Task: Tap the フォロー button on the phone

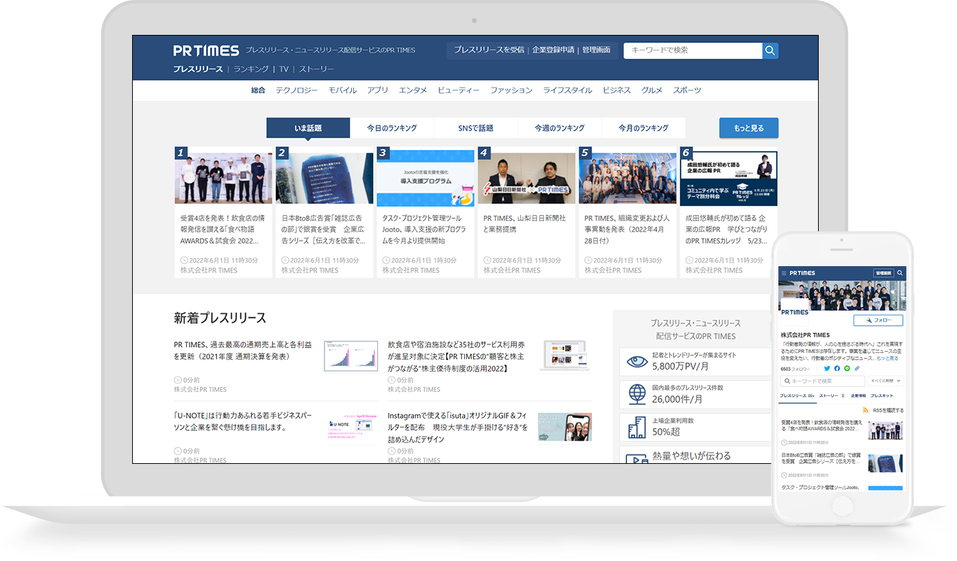Action: 878,320
